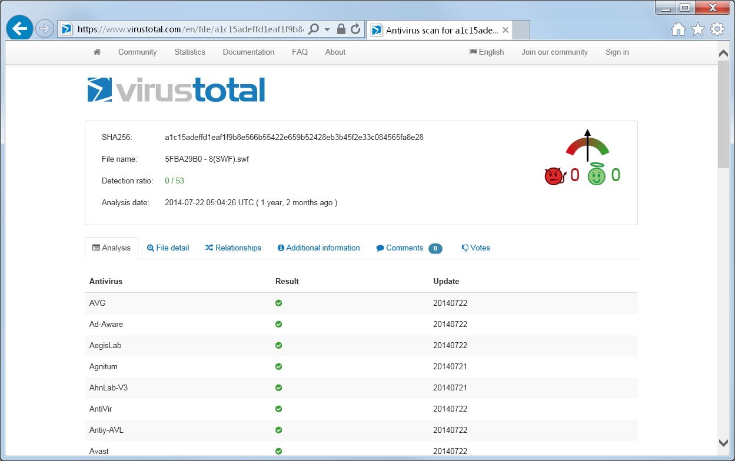
Task: Click the community score gauge
Action: point(587,146)
